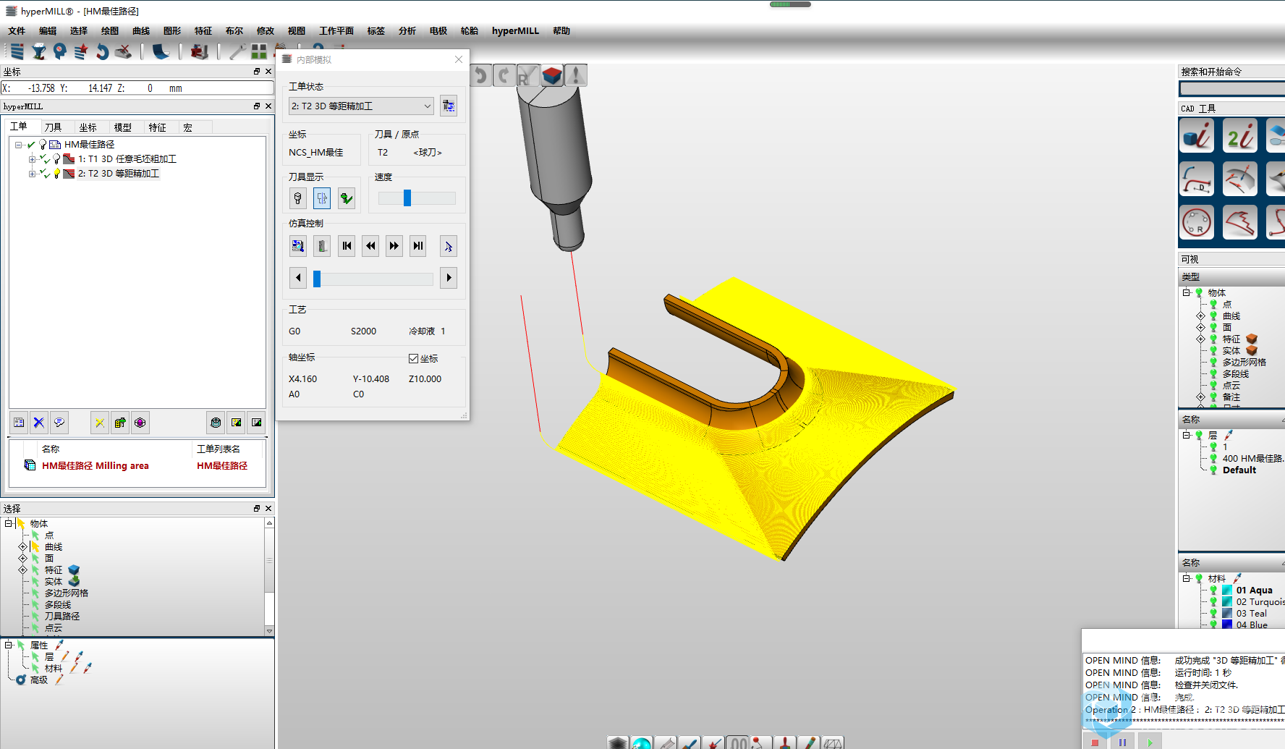Show tool only display icon
Image resolution: width=1285 pixels, height=749 pixels.
click(x=297, y=198)
